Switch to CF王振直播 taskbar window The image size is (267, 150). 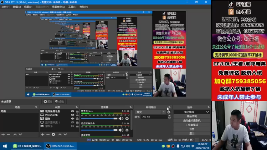tap(27, 146)
